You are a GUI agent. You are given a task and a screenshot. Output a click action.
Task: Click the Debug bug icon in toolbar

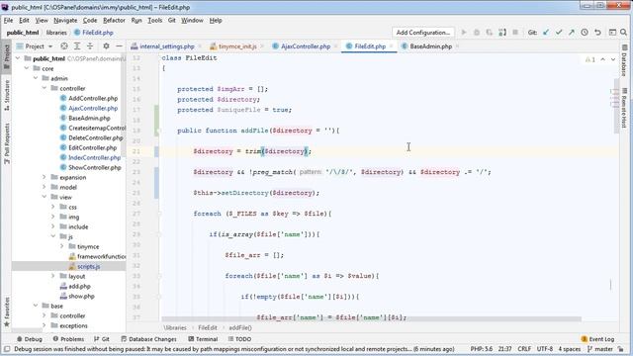tap(477, 33)
